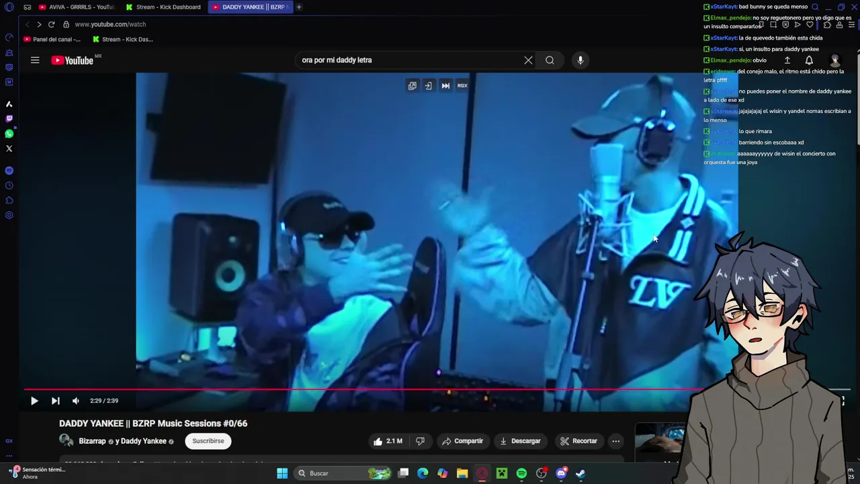Screen dimensions: 860x484
Task: Reload the YouTube page
Action: click(x=51, y=24)
